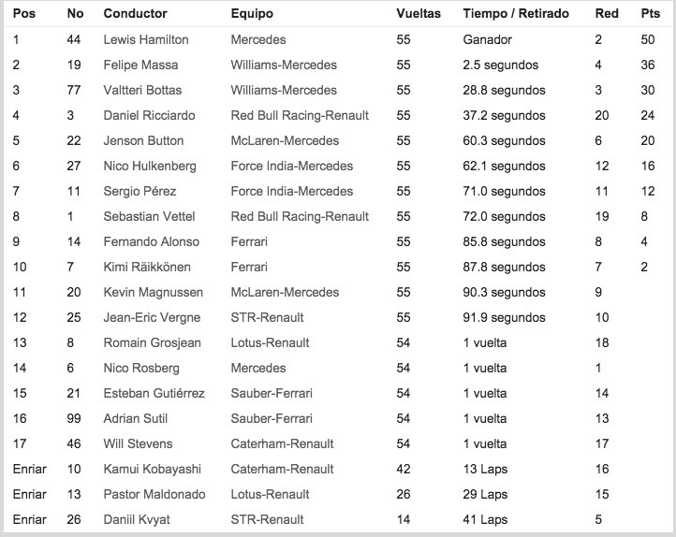Click Nico Rosberg's name
This screenshot has width=676, height=537.
tap(141, 368)
